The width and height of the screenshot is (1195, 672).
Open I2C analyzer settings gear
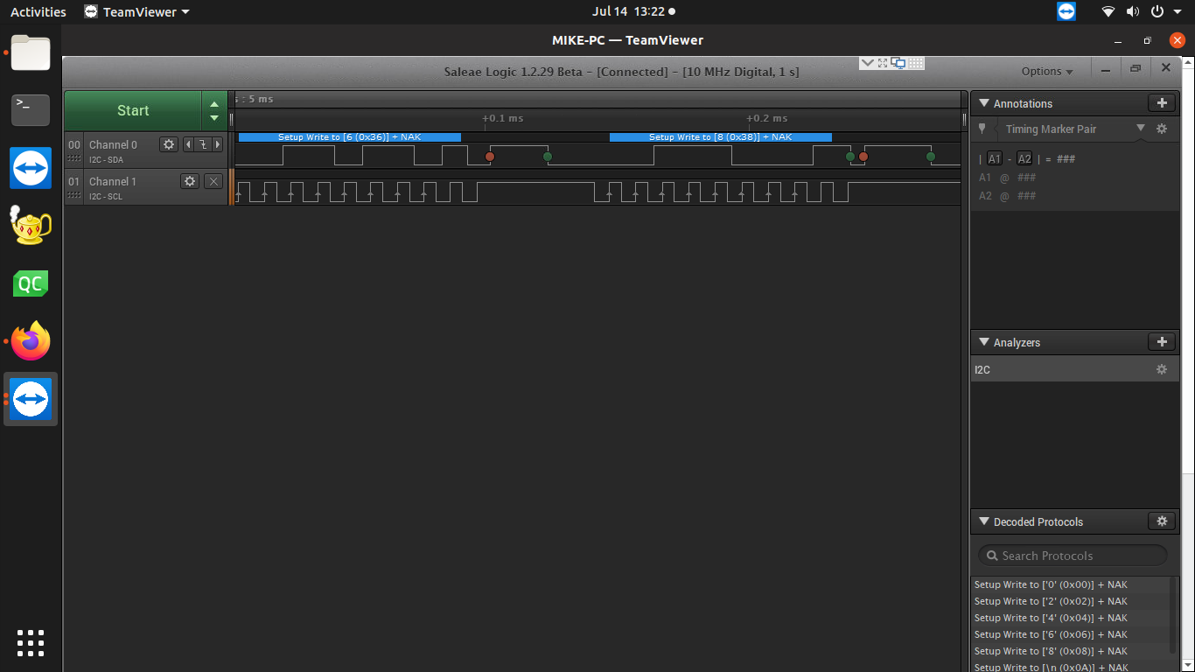coord(1162,370)
